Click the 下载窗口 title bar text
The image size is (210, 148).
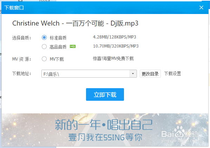[x=14, y=8]
